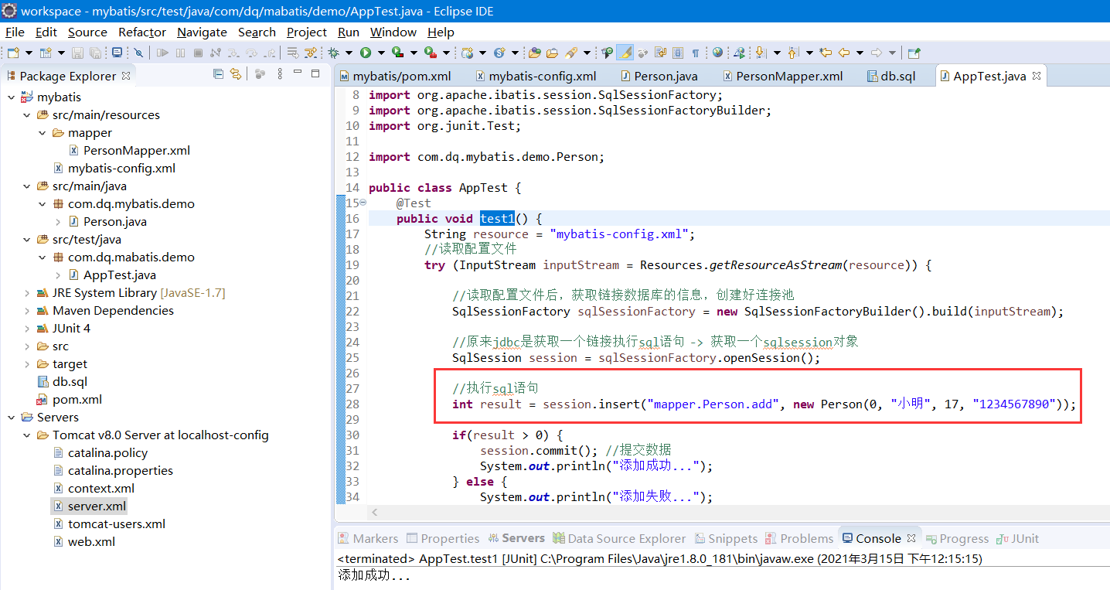Open Back history dropdown arrow
Viewport: 1110px width, 590px height.
(860, 53)
